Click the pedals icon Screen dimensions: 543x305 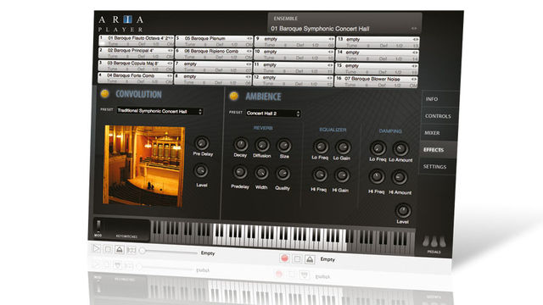434,241
